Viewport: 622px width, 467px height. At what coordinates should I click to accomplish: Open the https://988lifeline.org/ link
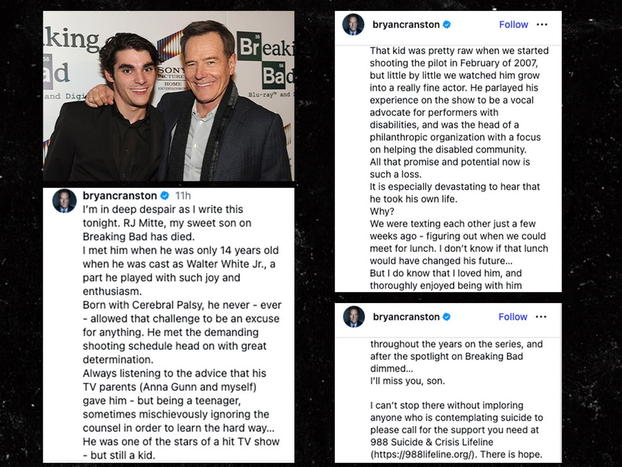coord(422,454)
